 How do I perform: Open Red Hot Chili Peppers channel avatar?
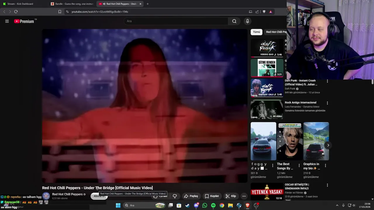point(46,196)
